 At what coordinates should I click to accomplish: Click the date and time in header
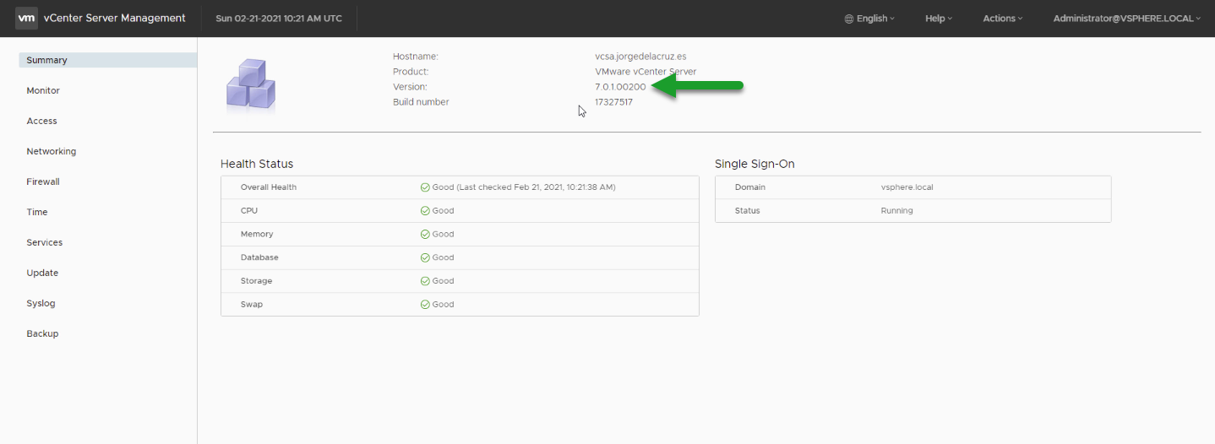tap(279, 19)
